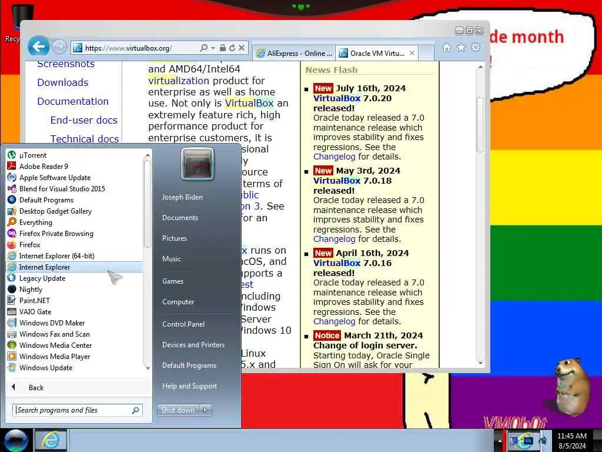Viewport: 602px width, 452px height.
Task: Launch Windows Fax and Scan icon
Action: 12,334
